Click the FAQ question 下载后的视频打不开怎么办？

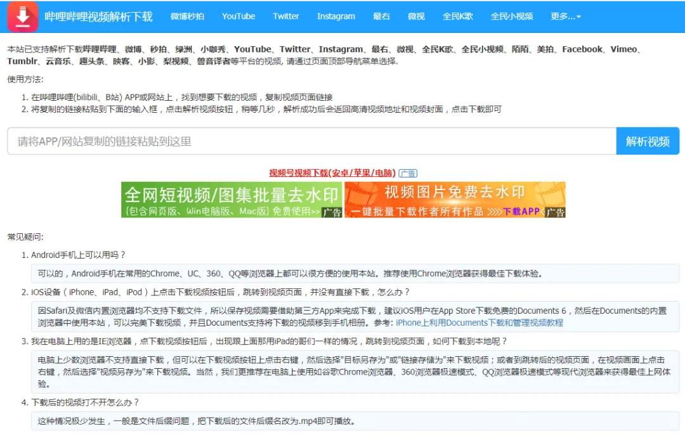[x=85, y=402]
